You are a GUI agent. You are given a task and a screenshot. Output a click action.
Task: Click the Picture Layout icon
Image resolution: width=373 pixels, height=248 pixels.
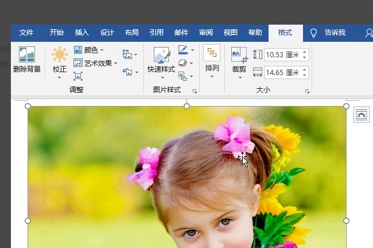182,76
